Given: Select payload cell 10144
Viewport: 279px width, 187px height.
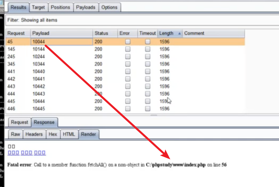Looking at the screenshot, I should [62, 49].
